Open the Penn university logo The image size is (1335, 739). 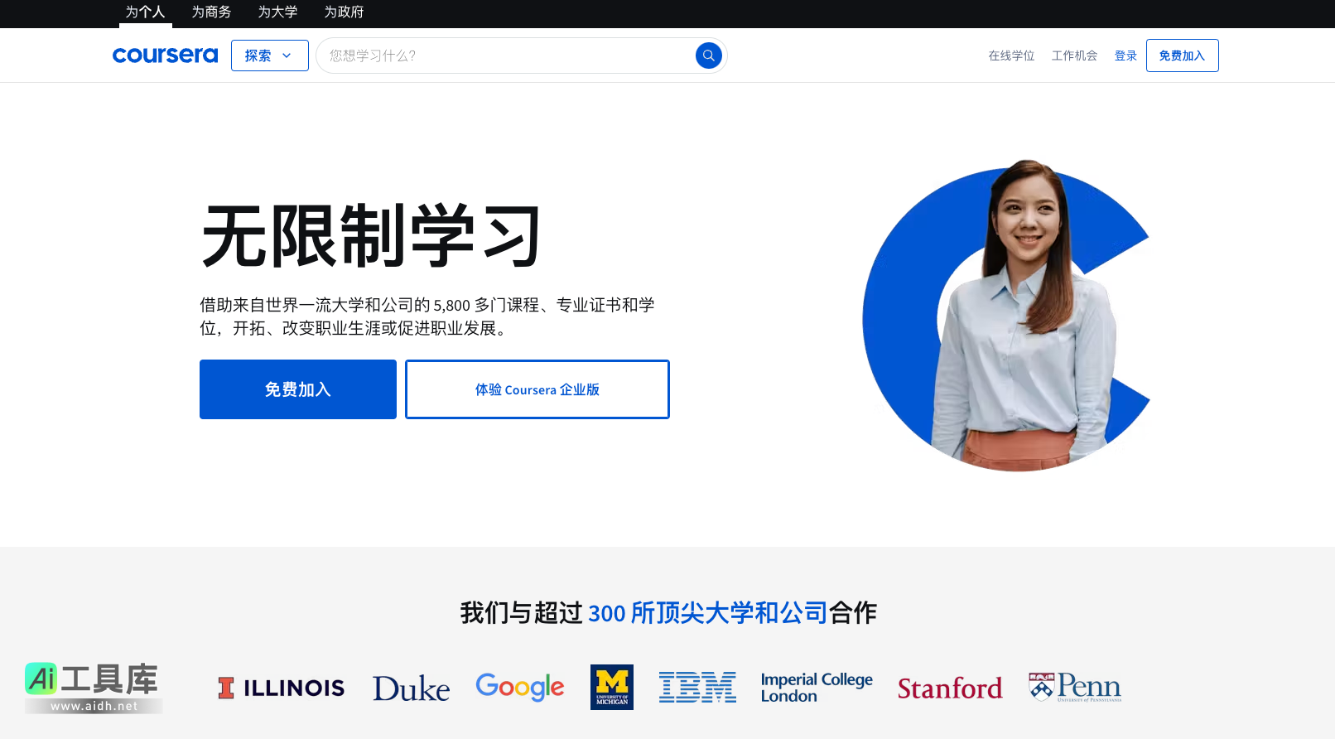coord(1075,687)
